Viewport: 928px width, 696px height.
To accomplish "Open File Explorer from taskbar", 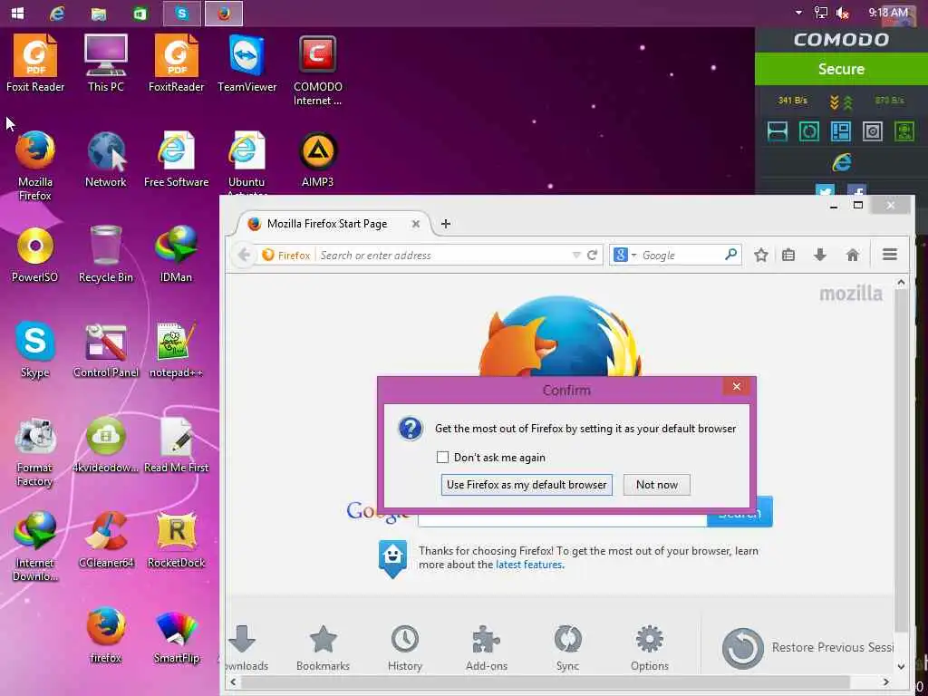I will click(98, 13).
